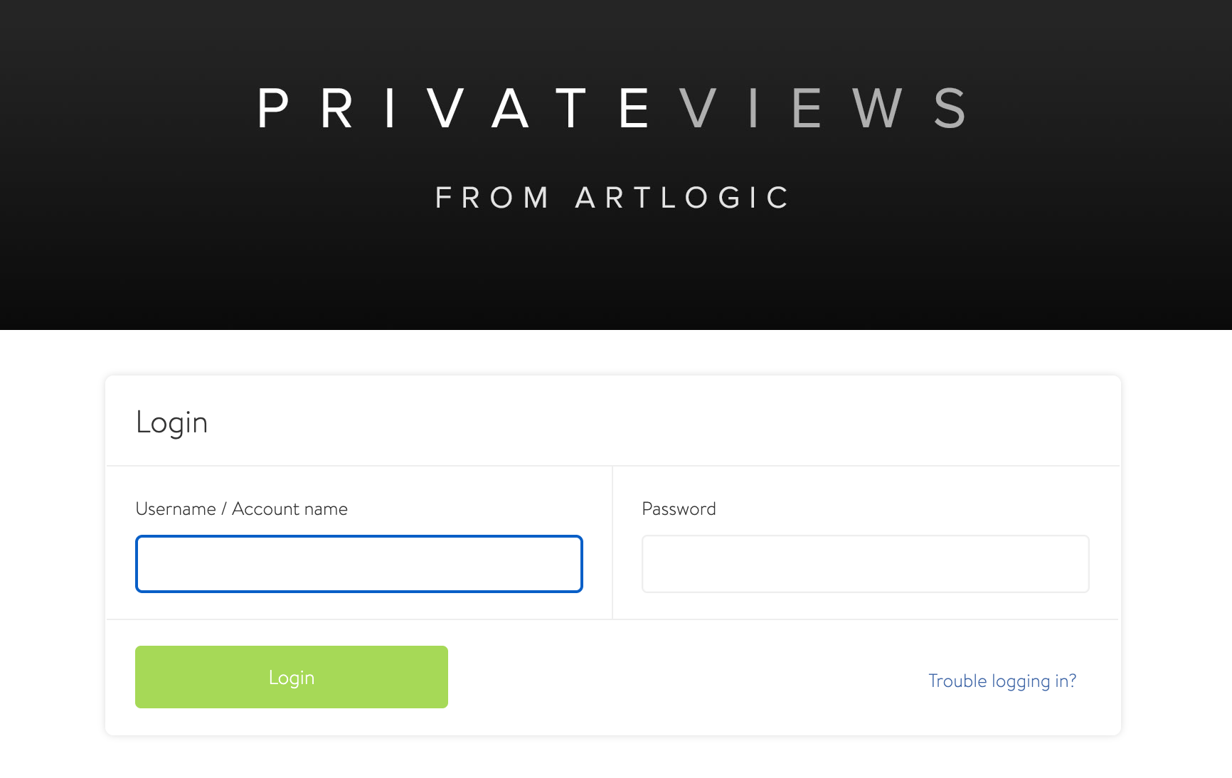Click the 'Username / Account name' label

pos(241,509)
